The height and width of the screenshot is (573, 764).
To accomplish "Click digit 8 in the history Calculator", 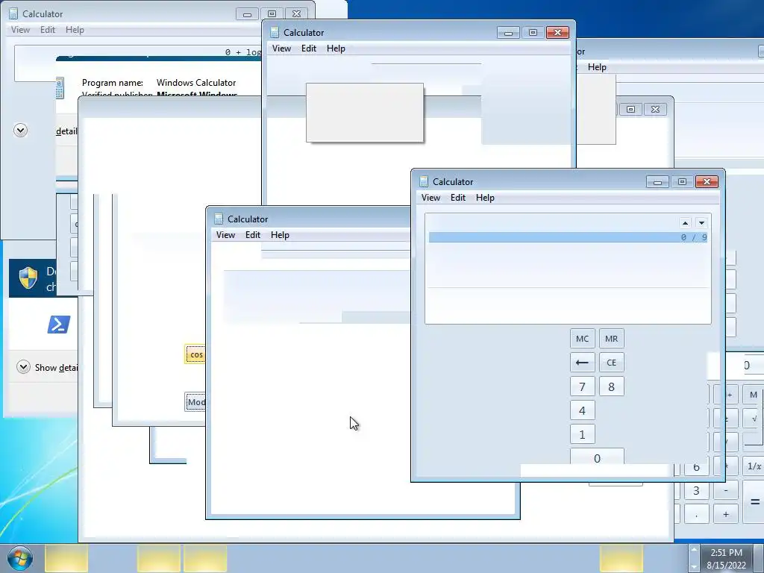I will (x=612, y=387).
